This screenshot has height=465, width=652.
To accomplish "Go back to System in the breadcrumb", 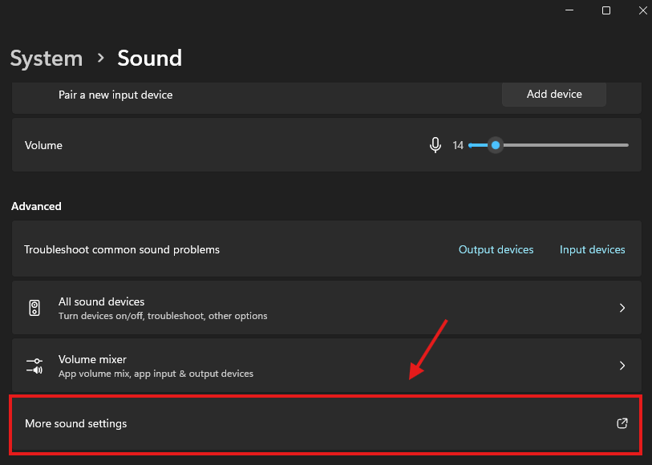I will [47, 59].
